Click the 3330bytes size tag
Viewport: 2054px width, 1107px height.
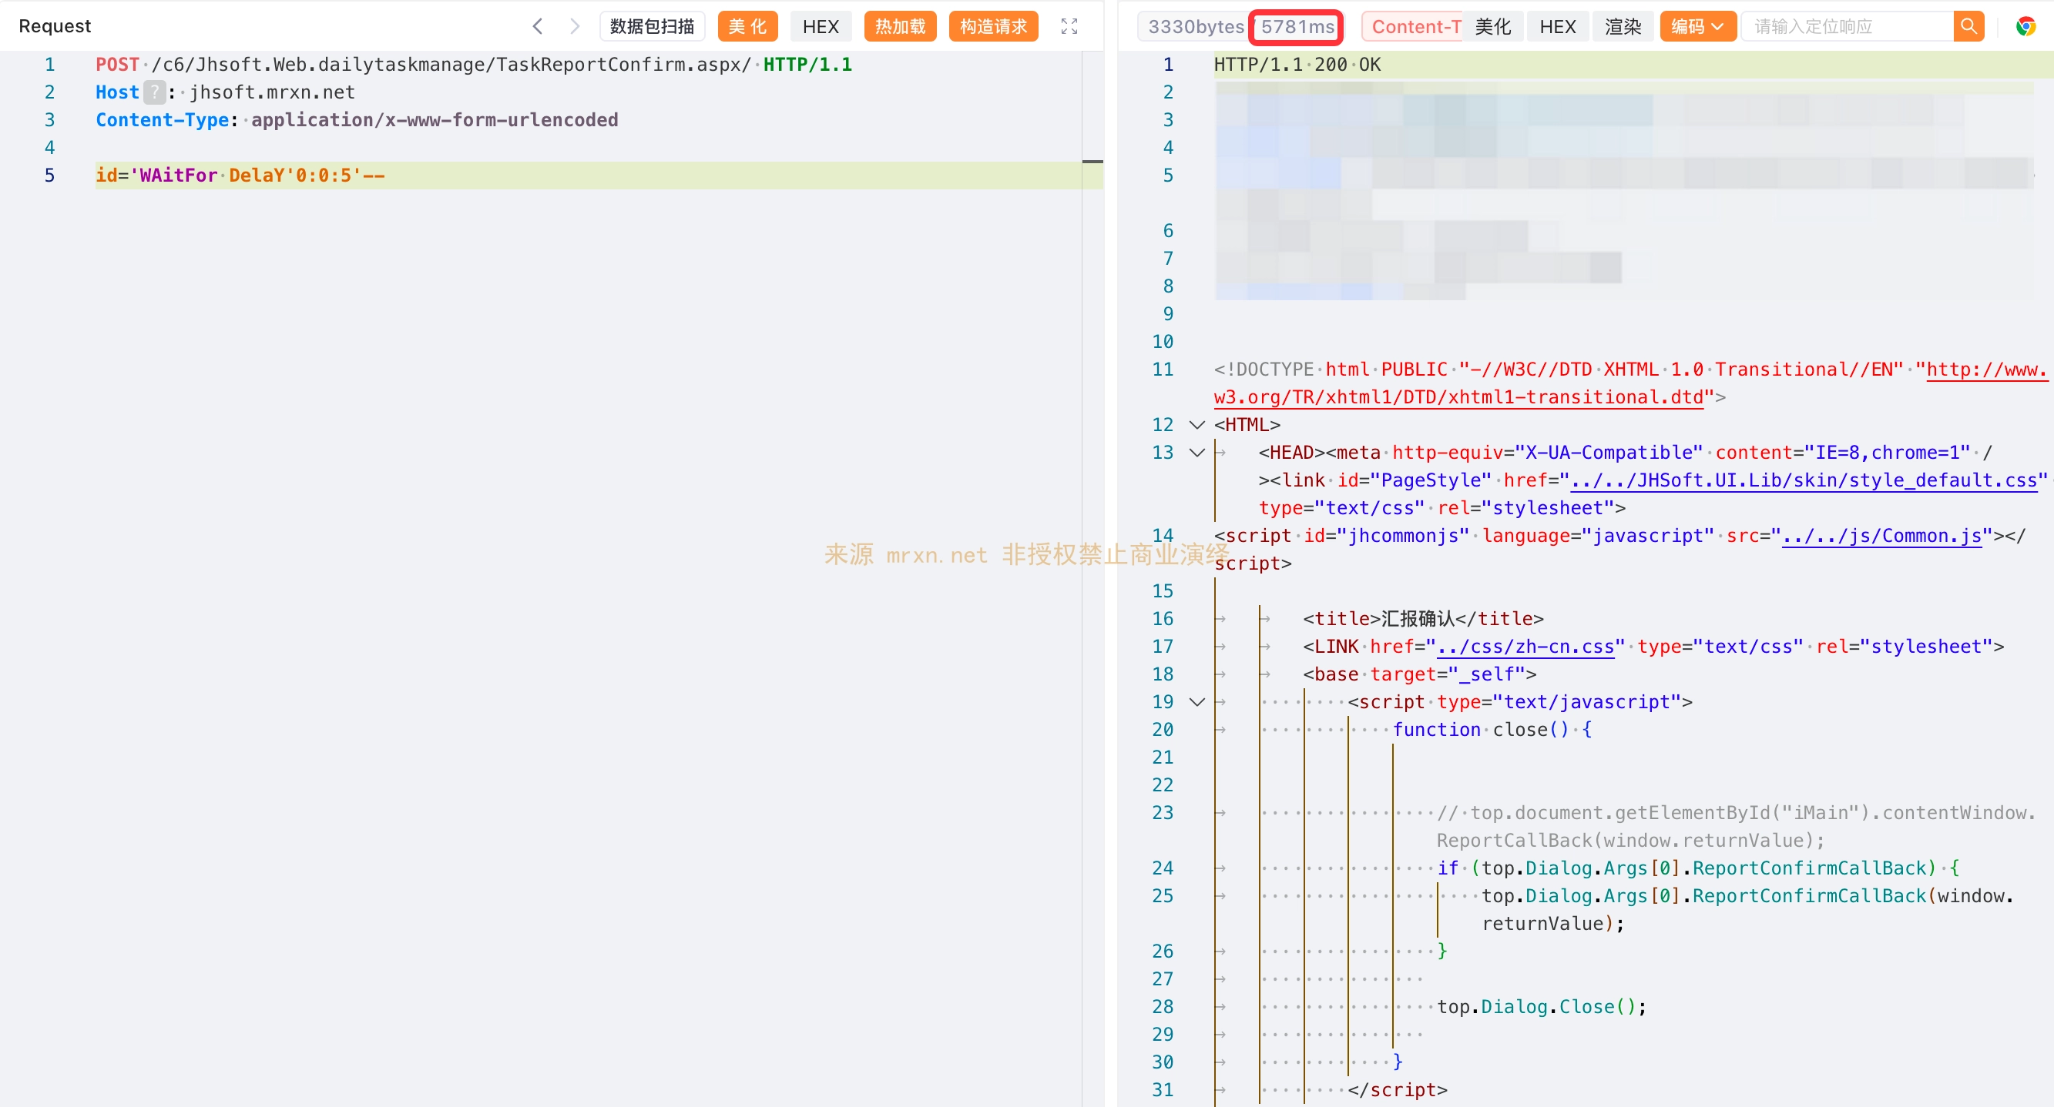(1194, 26)
